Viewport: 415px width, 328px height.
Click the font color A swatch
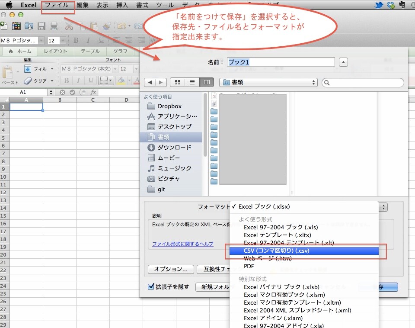[x=137, y=80]
